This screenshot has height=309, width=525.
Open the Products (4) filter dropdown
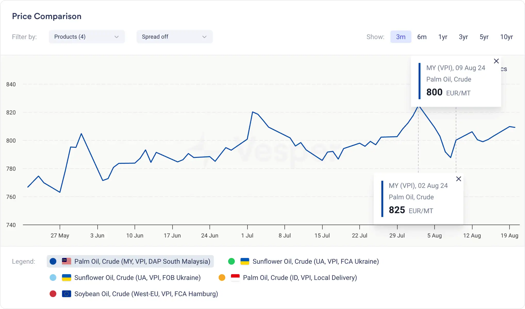coord(87,37)
